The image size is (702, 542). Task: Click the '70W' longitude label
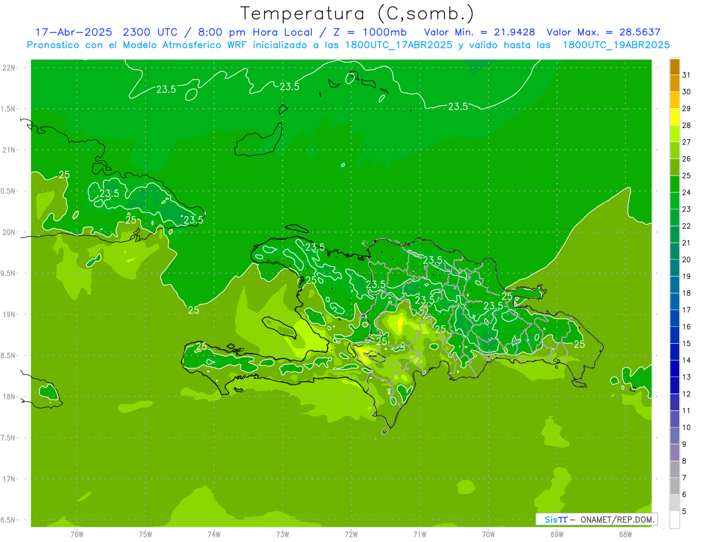[x=488, y=534]
